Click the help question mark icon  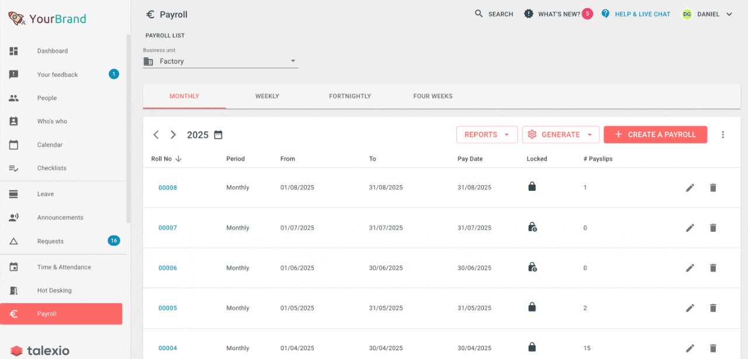(605, 13)
